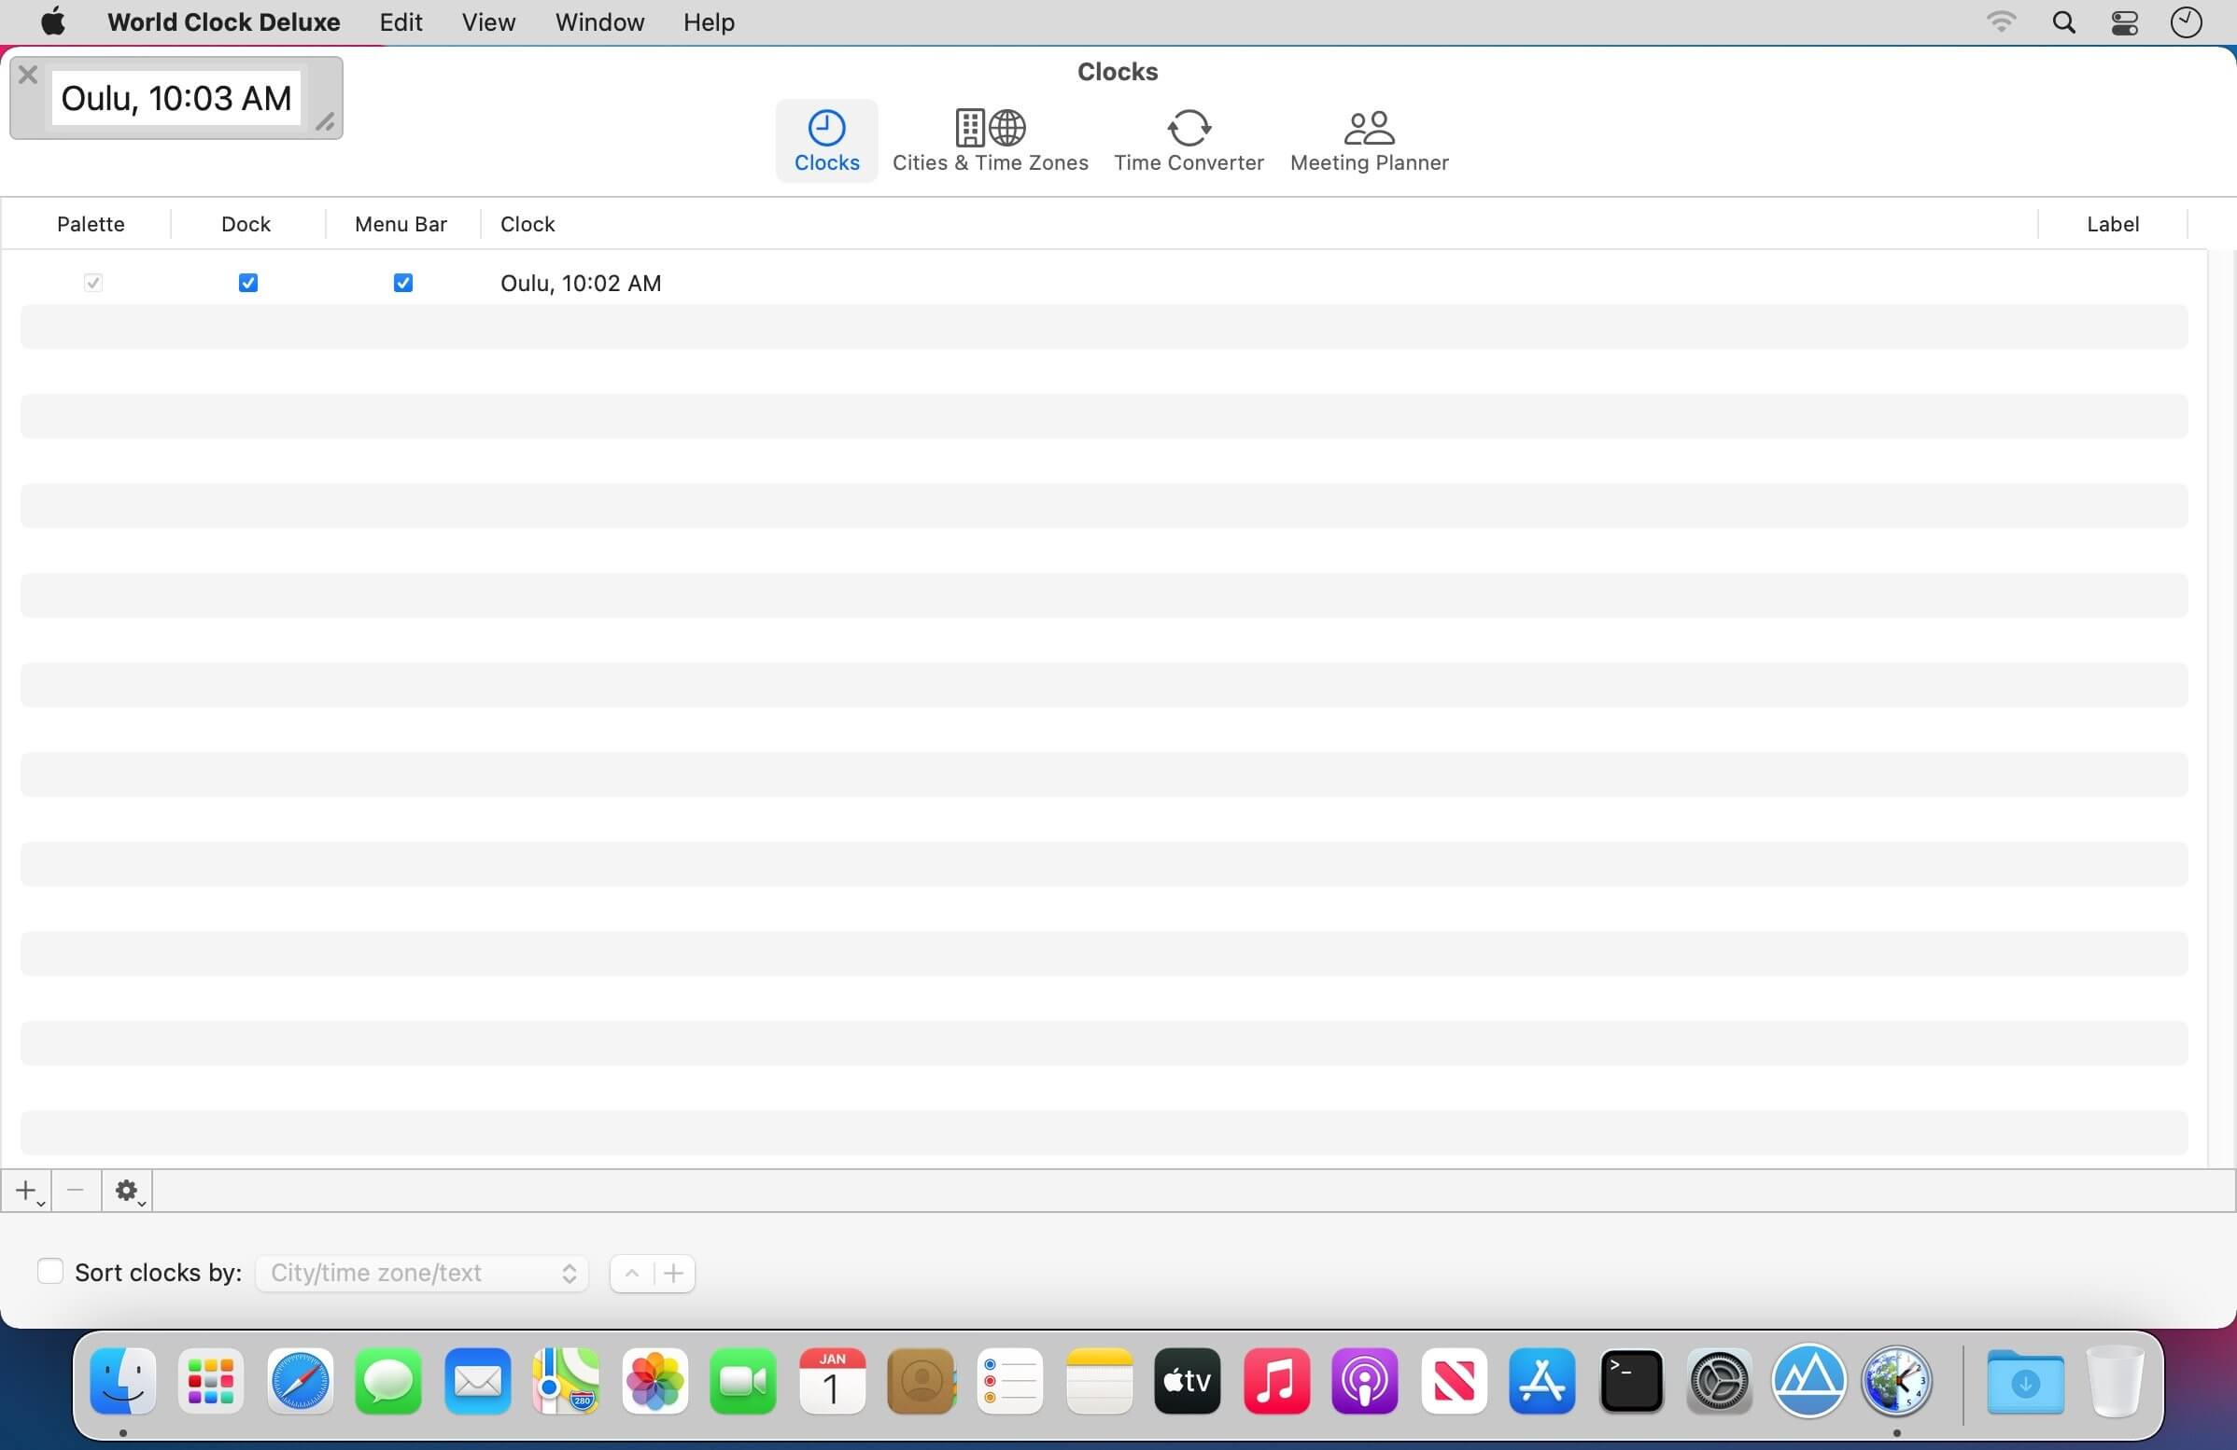
Task: Click the palette resize handle icon
Action: 324,122
